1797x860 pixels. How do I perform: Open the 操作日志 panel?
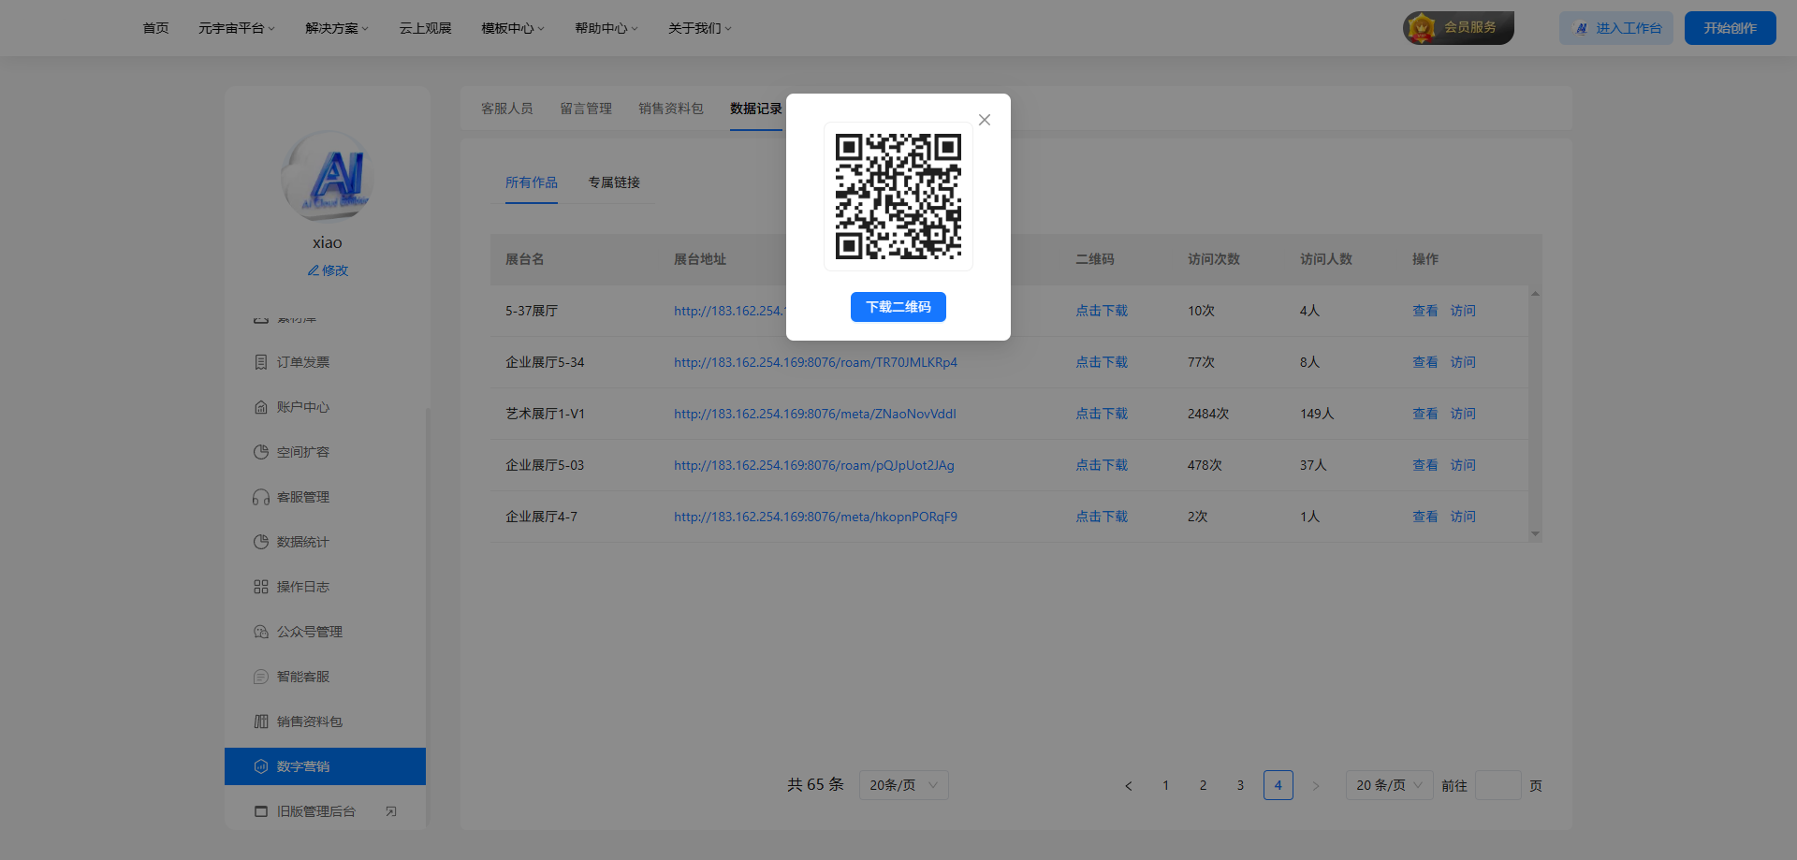[301, 587]
